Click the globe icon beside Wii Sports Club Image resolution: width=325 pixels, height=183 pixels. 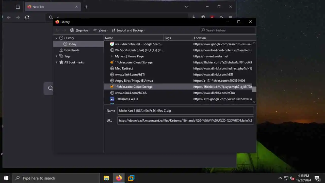[x=112, y=50]
